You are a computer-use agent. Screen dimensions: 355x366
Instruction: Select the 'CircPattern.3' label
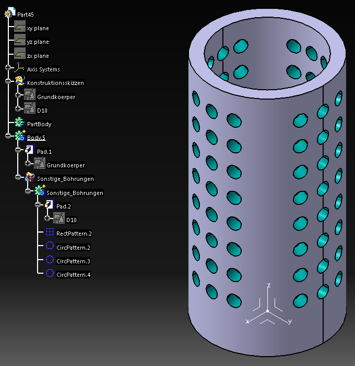tap(74, 261)
